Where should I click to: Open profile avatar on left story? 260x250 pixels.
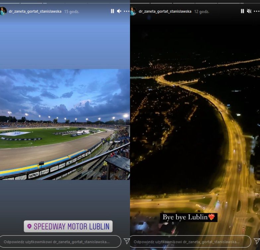3,11
